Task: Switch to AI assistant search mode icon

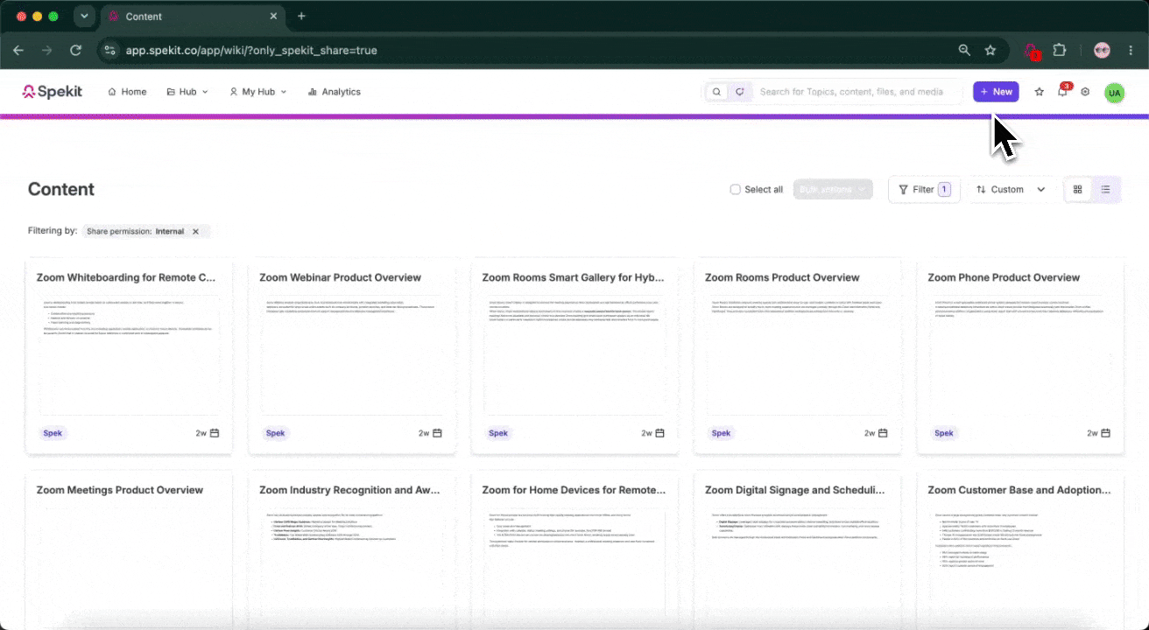Action: click(741, 92)
